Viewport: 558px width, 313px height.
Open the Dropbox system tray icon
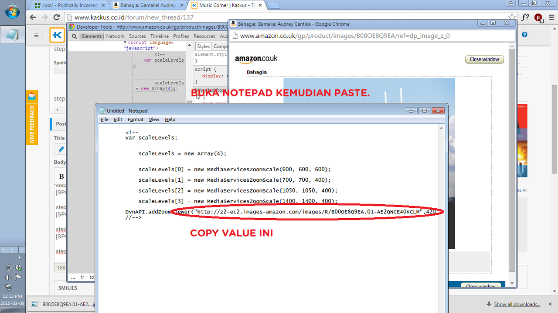18,267
